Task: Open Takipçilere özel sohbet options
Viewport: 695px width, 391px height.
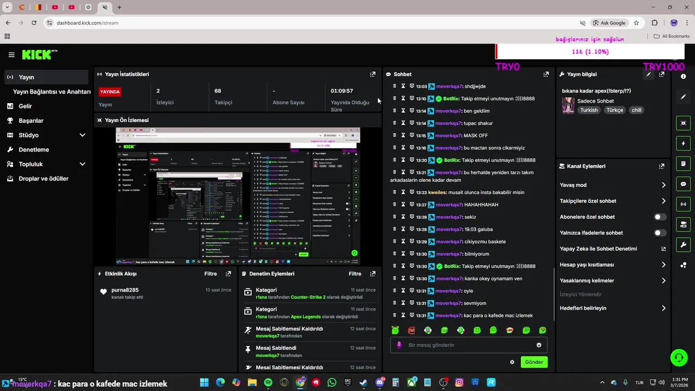Action: pos(613,201)
